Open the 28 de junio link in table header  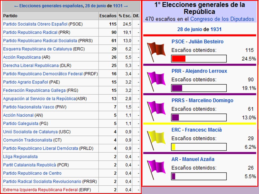[96, 6]
